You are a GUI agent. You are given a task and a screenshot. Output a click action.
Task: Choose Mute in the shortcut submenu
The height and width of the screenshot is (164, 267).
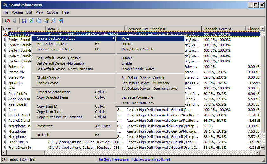click(x=150, y=38)
